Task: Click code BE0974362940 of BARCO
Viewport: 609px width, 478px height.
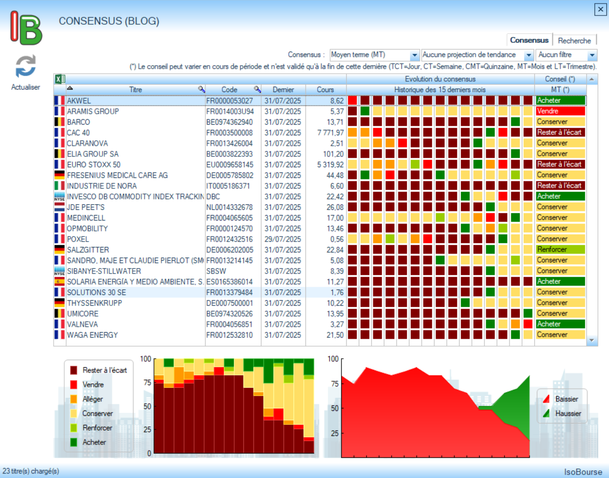Action: click(230, 122)
